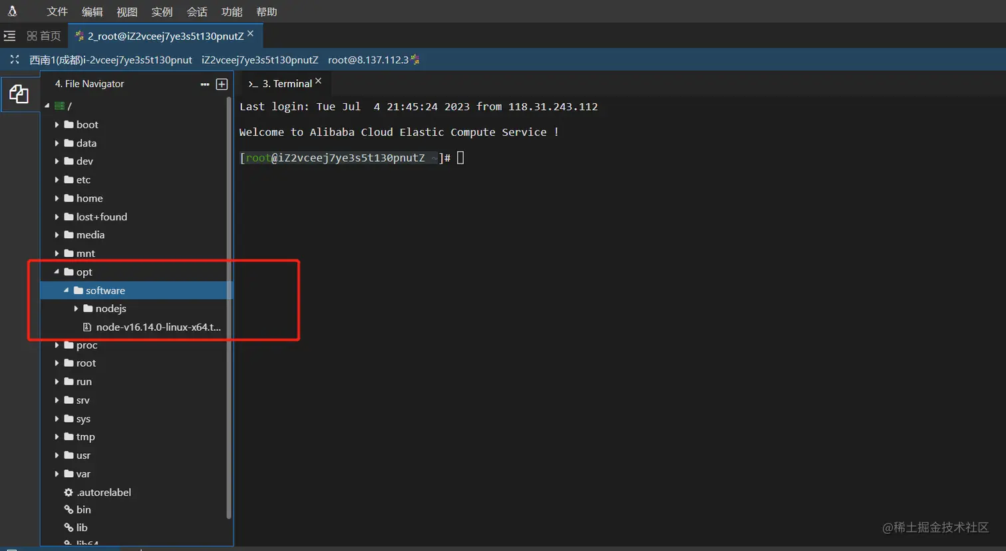Collapse the software folder arrow
The image size is (1006, 551).
(67, 290)
